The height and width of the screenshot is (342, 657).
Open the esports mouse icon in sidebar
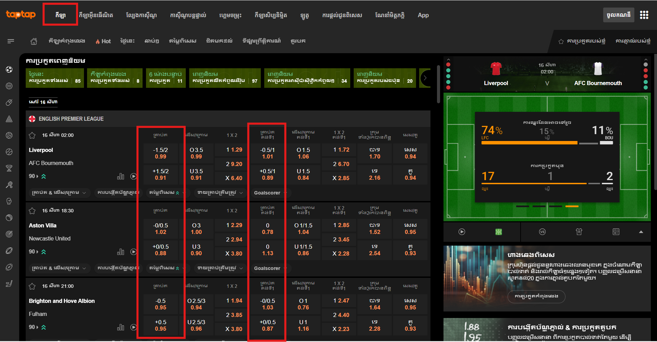tap(9, 103)
